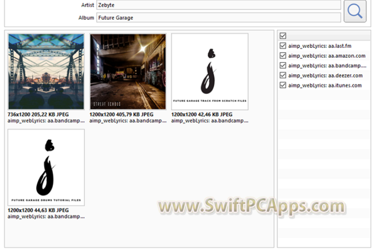Disable the aa.itunes.com source checkbox
The width and height of the screenshot is (374, 249).
pos(283,85)
